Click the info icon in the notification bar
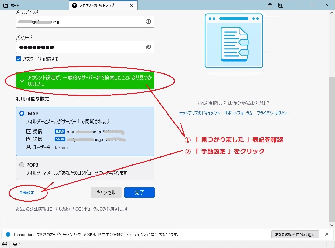This screenshot has height=248, width=335. pos(8,234)
